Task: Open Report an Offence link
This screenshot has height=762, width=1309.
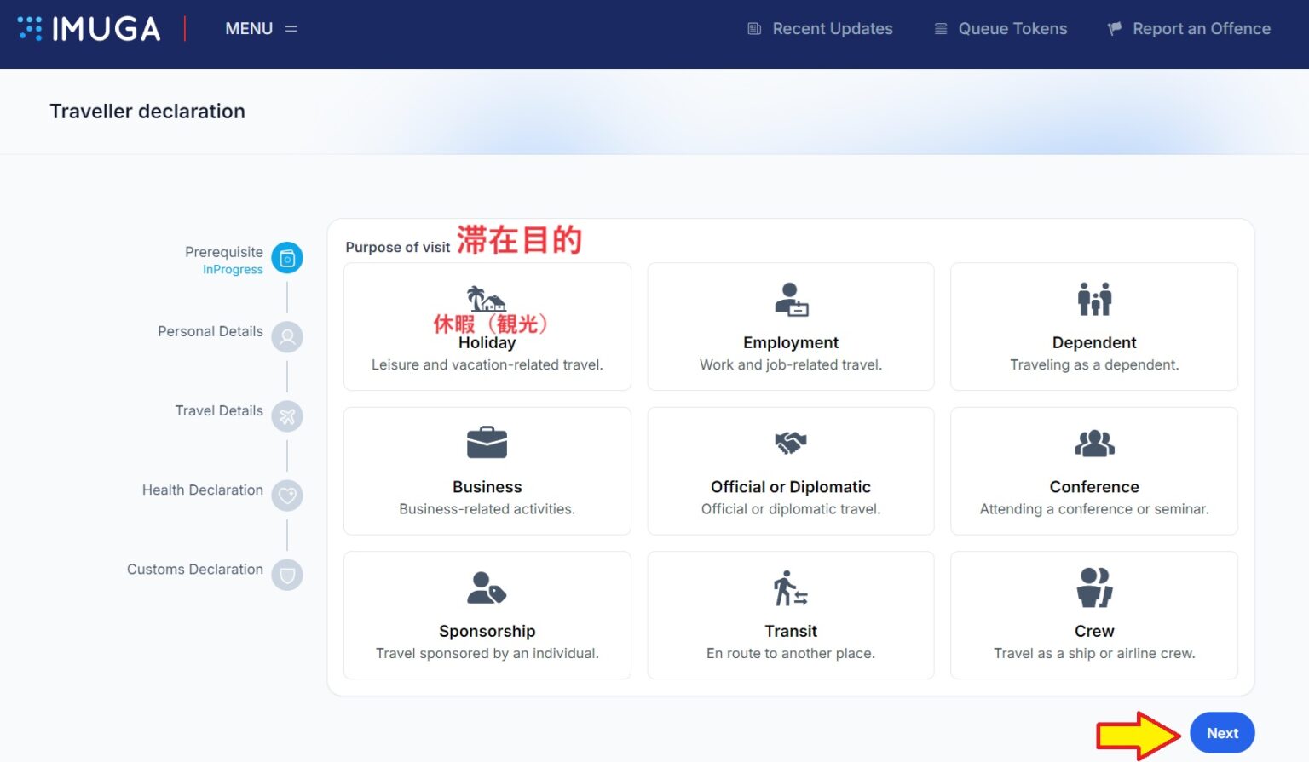Action: [x=1189, y=29]
